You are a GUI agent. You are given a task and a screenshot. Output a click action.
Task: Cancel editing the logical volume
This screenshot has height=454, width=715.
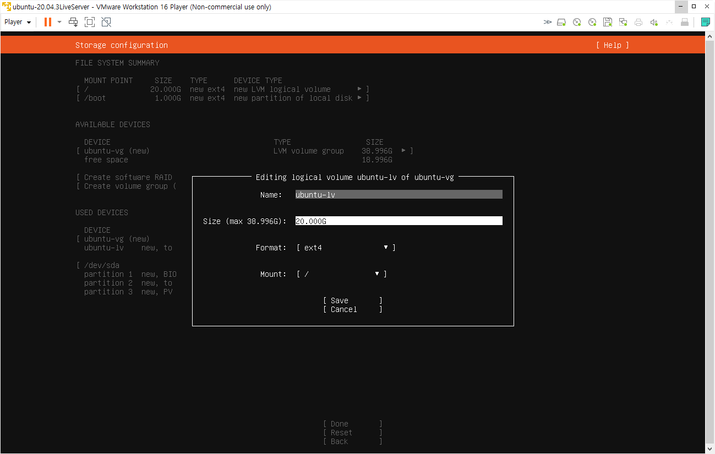point(352,309)
